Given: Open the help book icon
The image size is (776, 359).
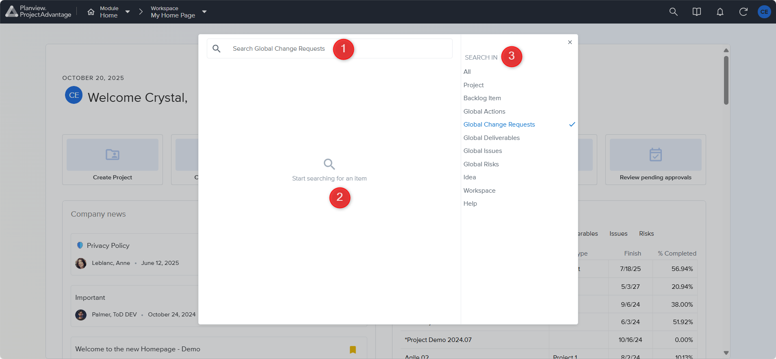Looking at the screenshot, I should point(696,12).
